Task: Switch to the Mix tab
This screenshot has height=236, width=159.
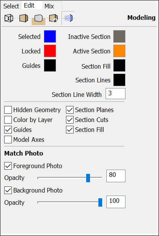Action: [52, 6]
